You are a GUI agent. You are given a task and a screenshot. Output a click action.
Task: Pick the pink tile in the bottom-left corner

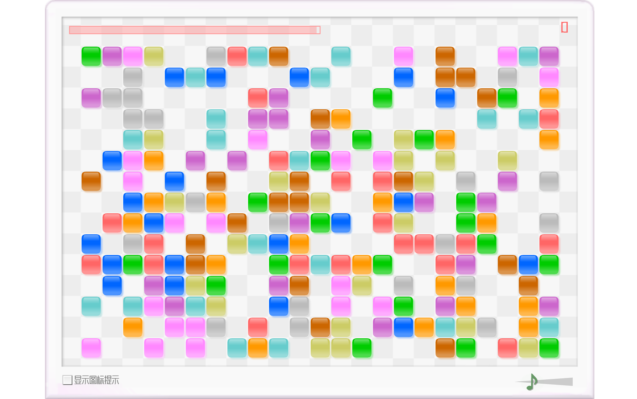(x=91, y=348)
